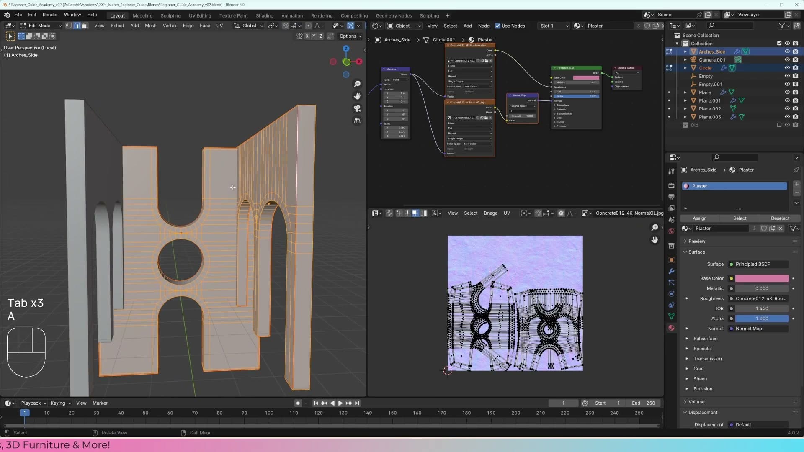Open Geometry Nodes workspace tab
This screenshot has width=804, height=452.
(394, 16)
